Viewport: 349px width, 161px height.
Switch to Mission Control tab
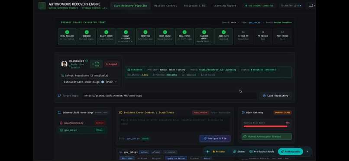click(x=165, y=6)
